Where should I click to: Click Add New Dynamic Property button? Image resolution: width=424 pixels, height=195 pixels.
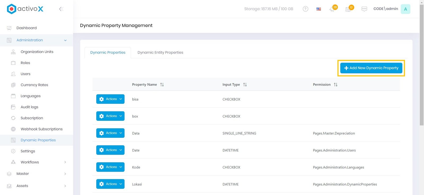(x=371, y=68)
